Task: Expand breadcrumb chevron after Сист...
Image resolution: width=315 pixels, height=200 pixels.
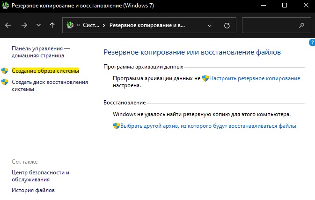Action: pos(104,25)
